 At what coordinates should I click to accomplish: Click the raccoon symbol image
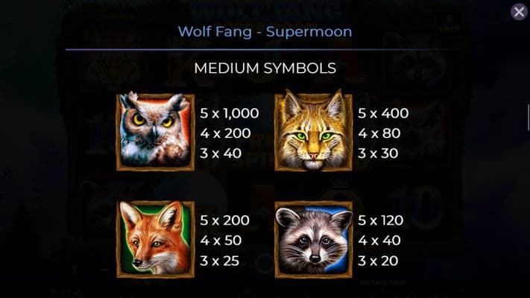[313, 239]
